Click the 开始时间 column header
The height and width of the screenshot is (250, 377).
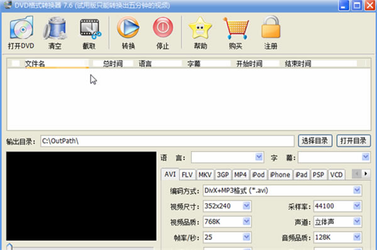coord(258,63)
